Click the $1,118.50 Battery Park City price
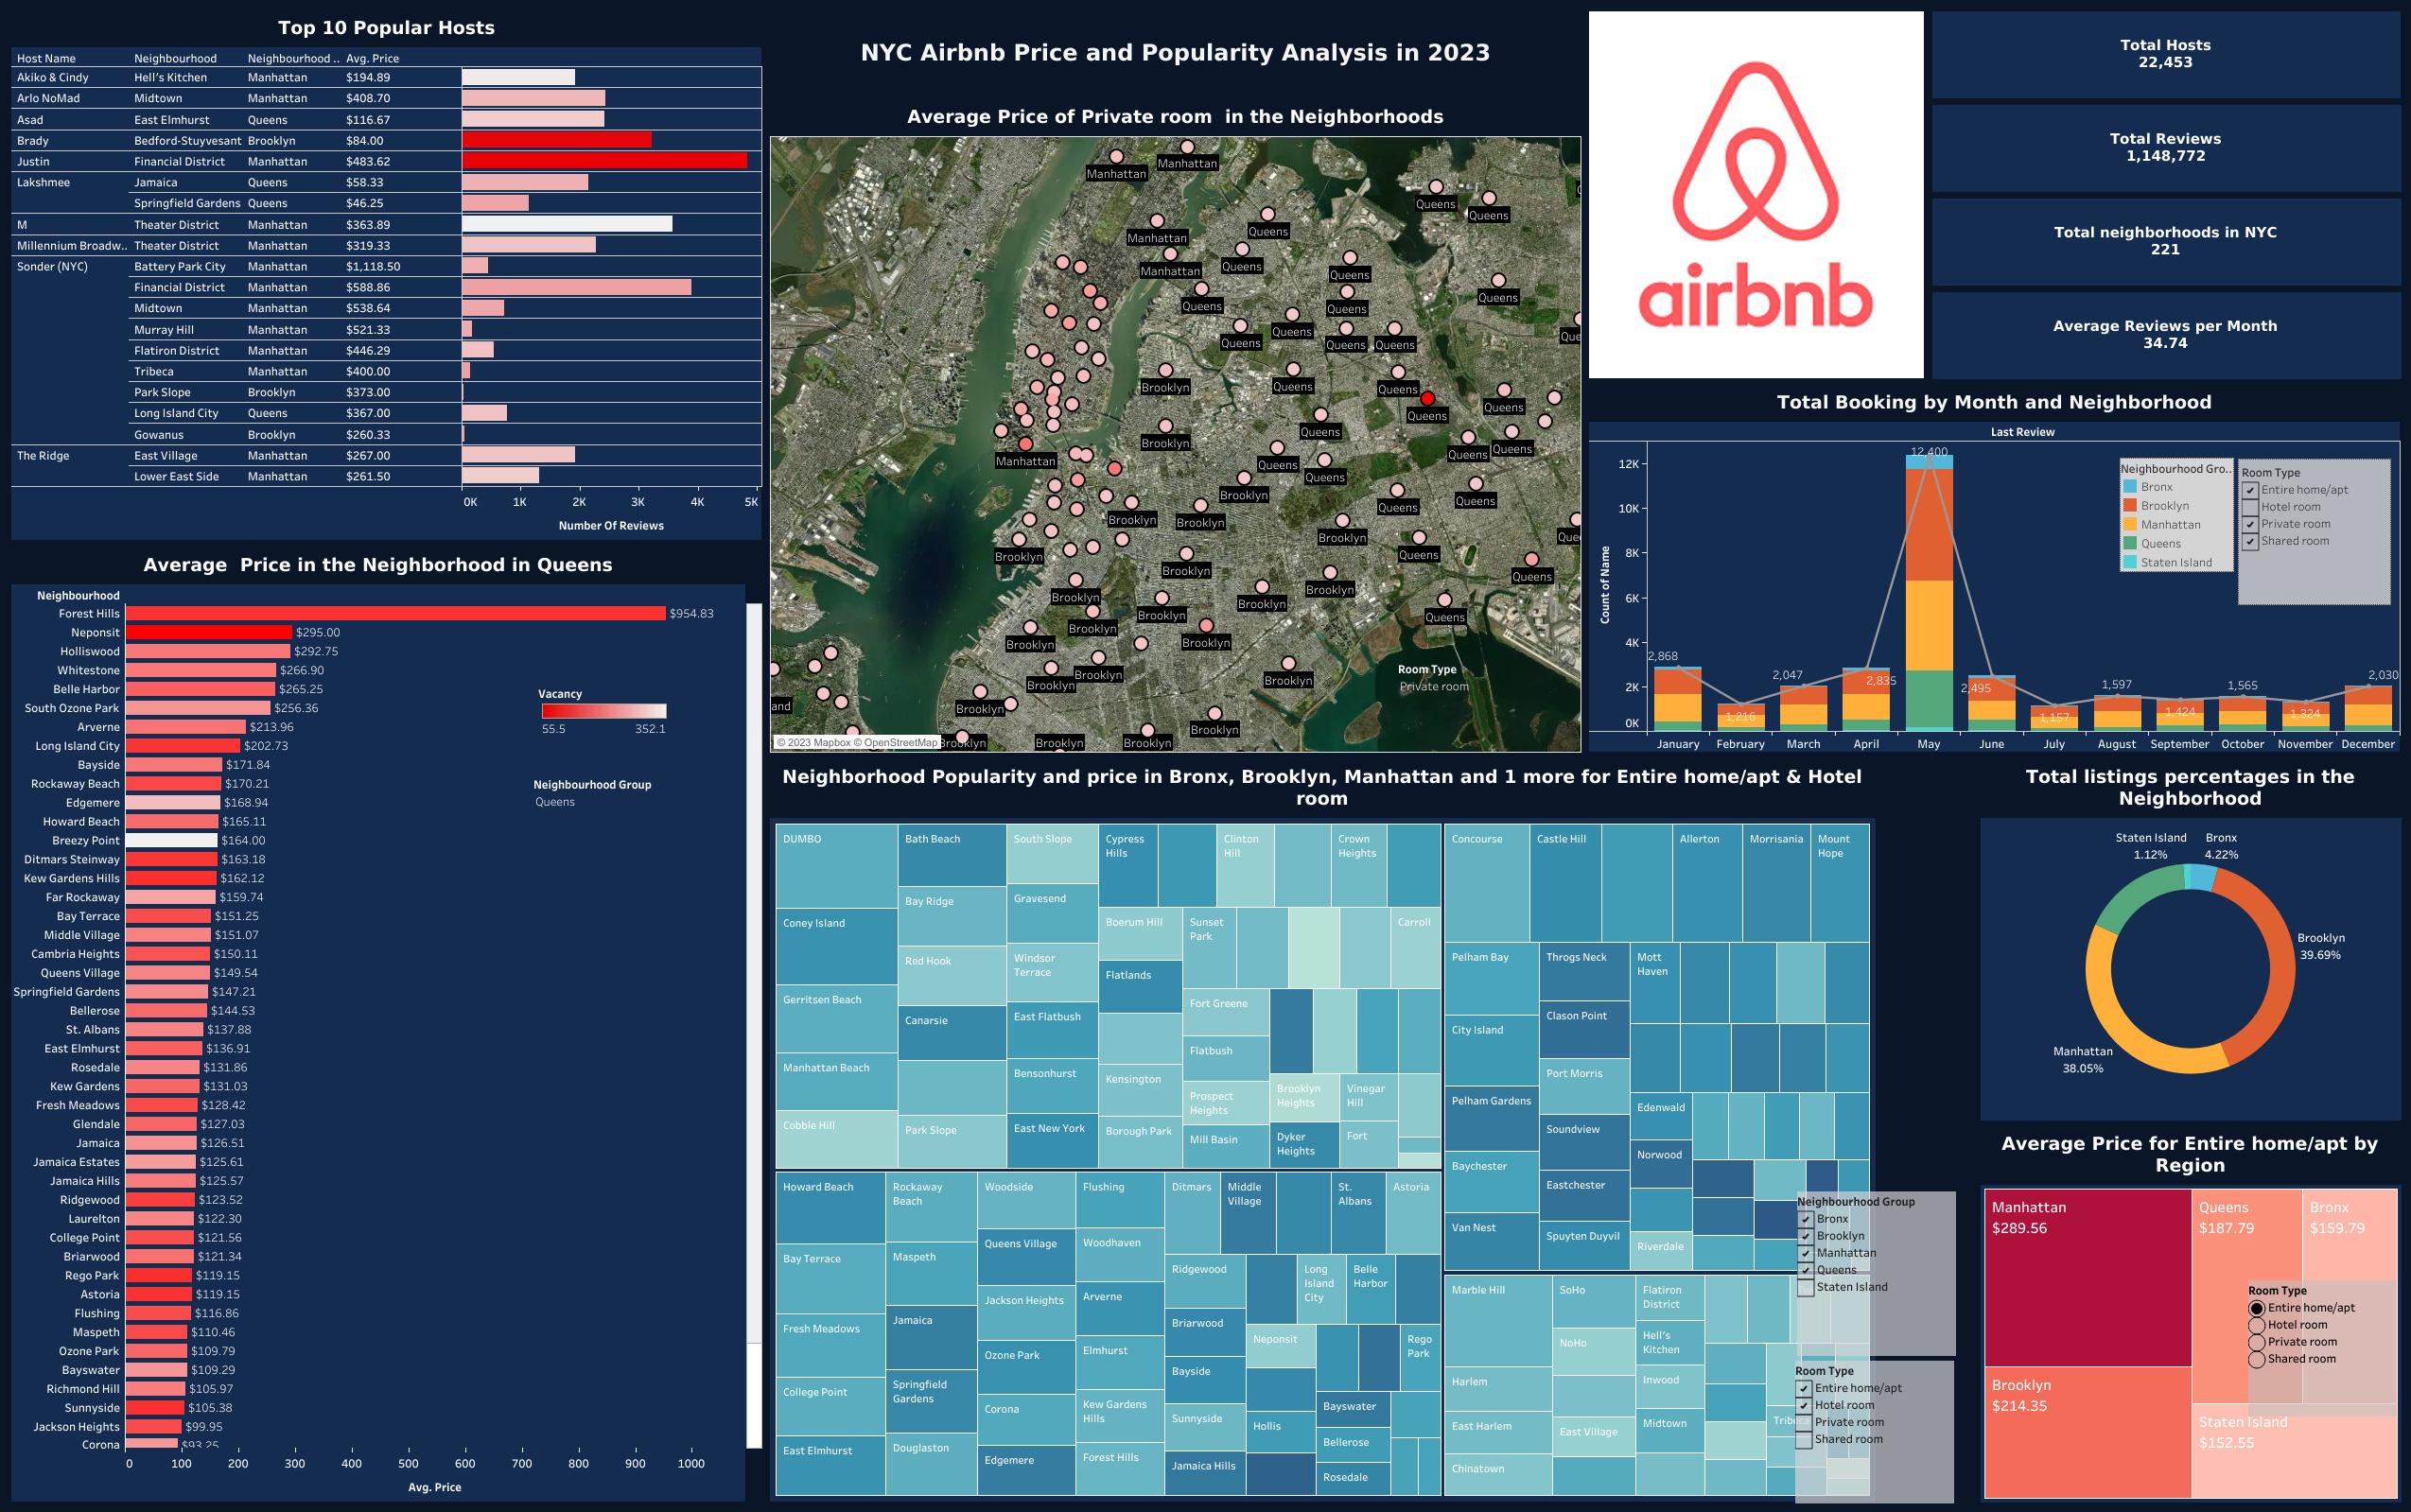 click(373, 267)
